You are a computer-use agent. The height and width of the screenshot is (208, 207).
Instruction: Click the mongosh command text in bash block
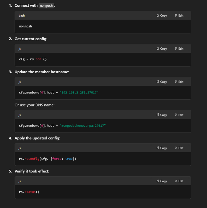(26, 26)
